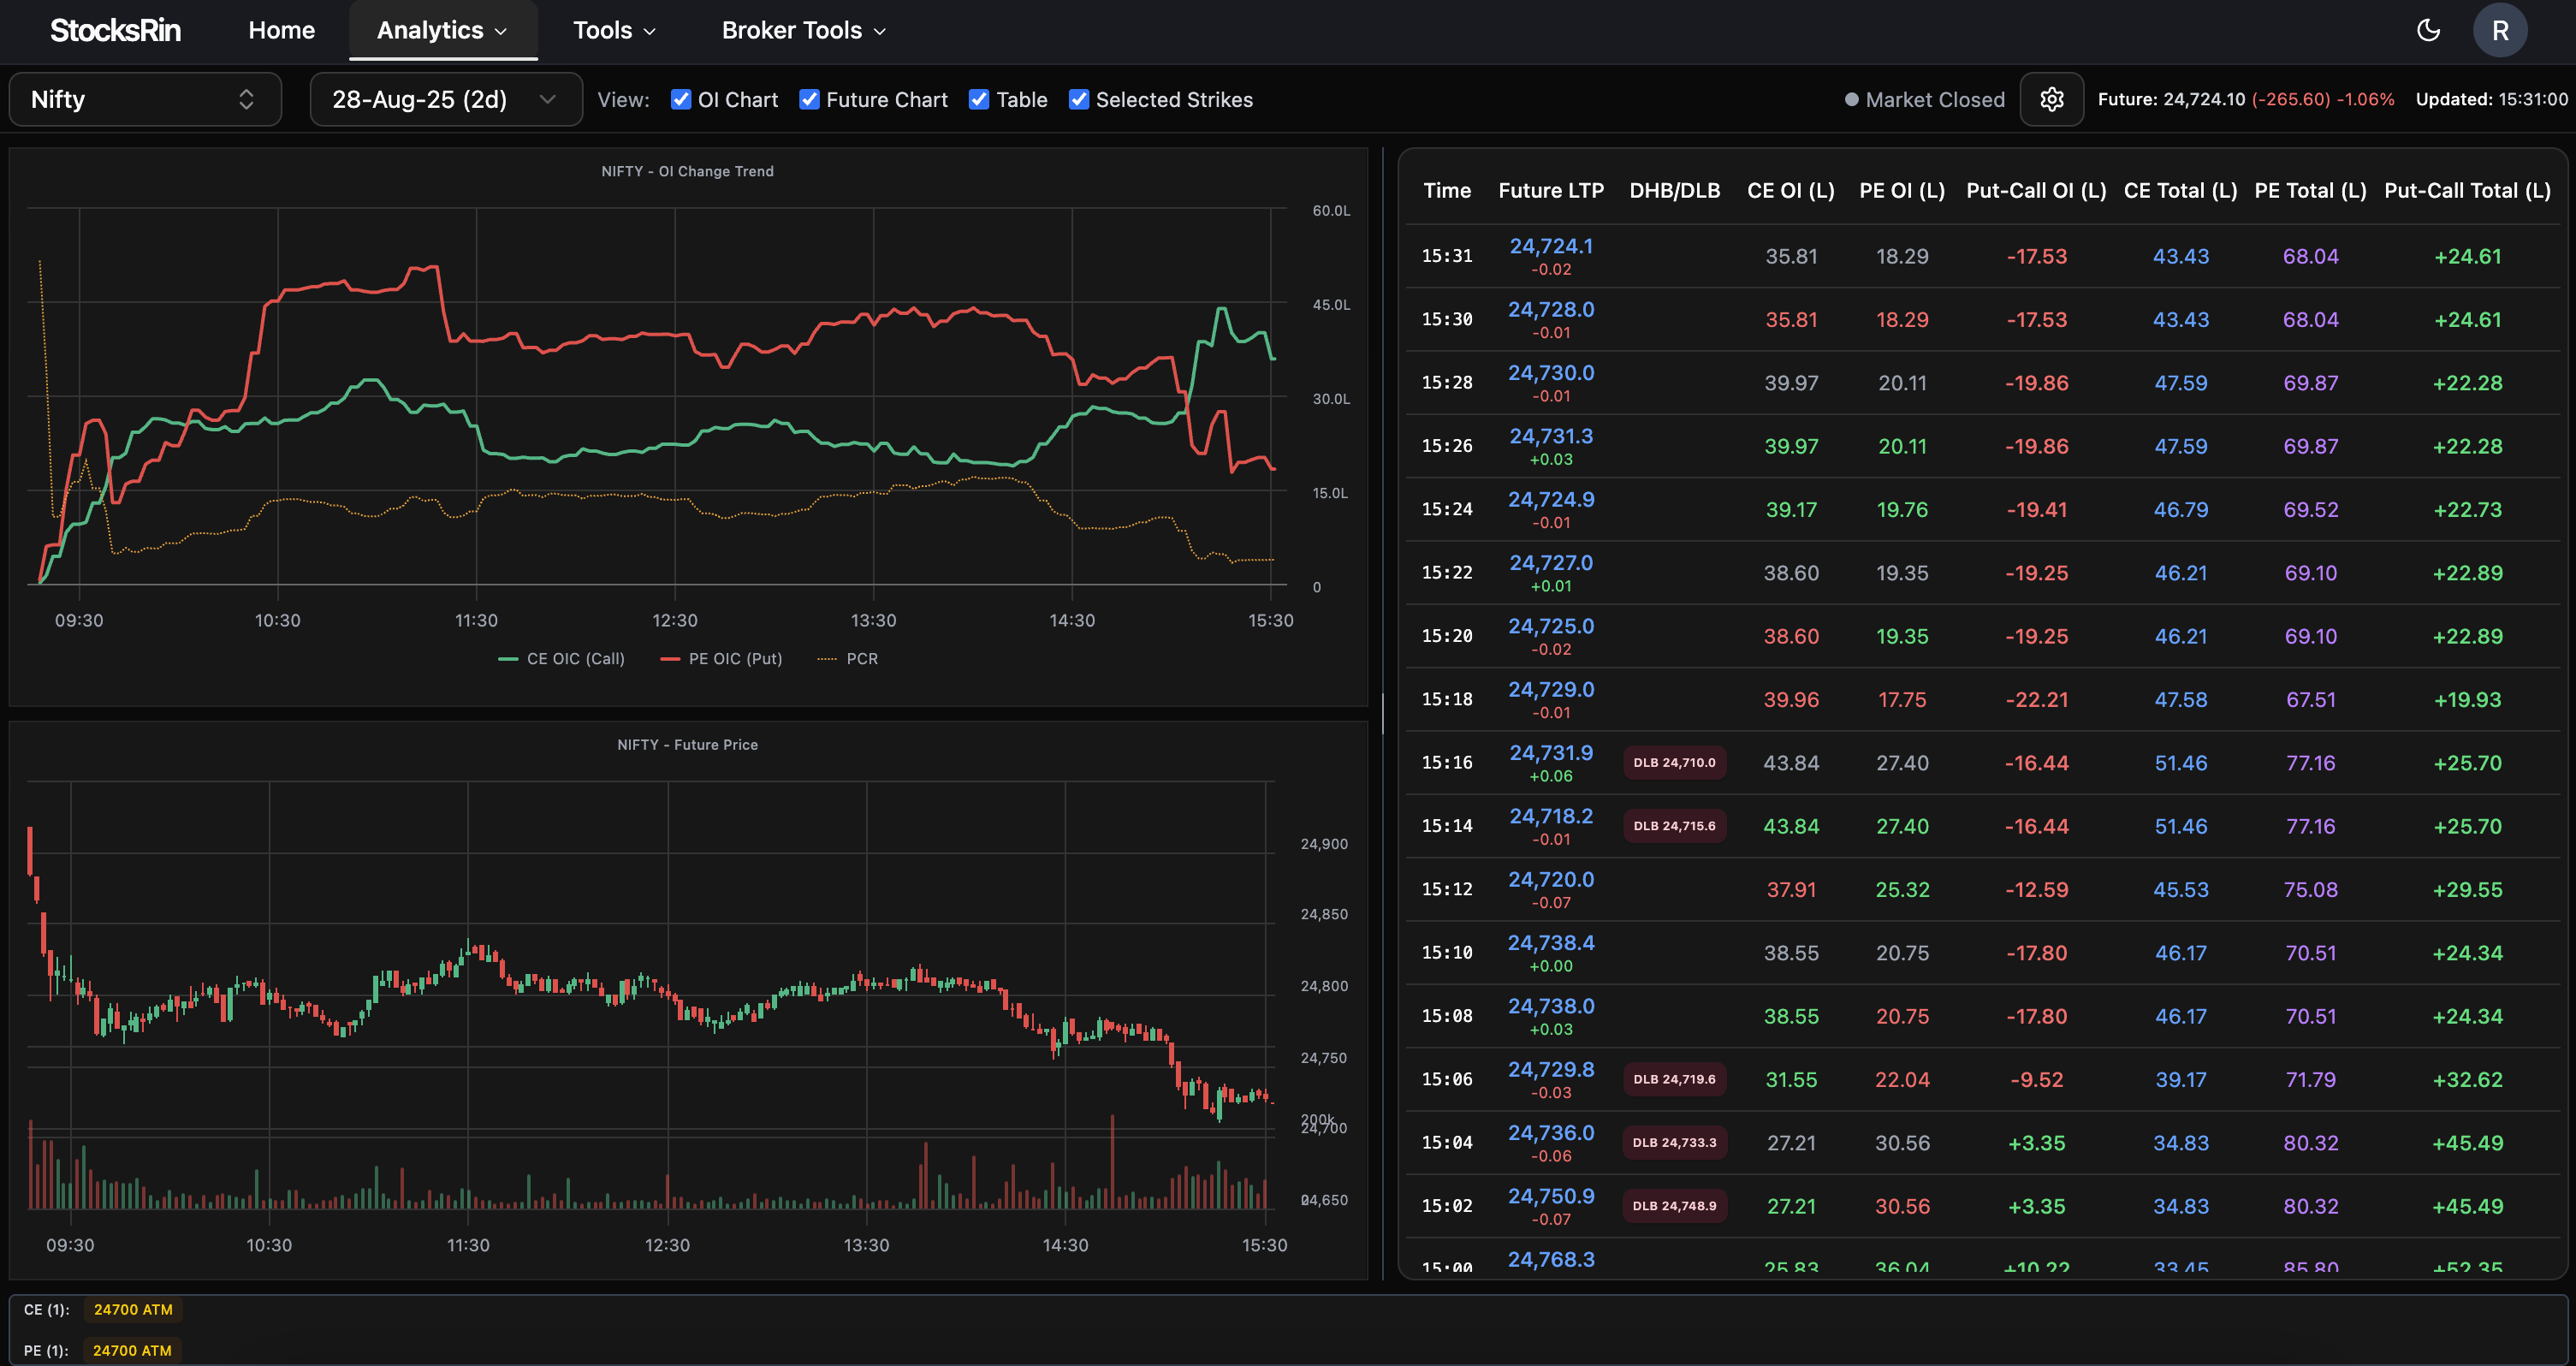The height and width of the screenshot is (1366, 2576).
Task: Click CE Total 39.17 at 15:06
Action: pos(2180,1079)
